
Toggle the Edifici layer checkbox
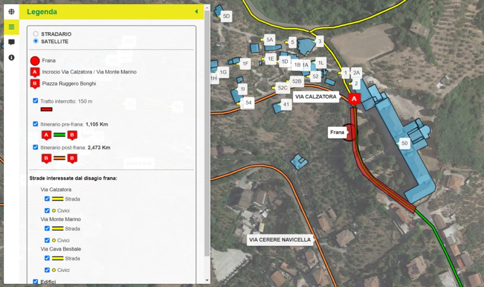pos(35,282)
